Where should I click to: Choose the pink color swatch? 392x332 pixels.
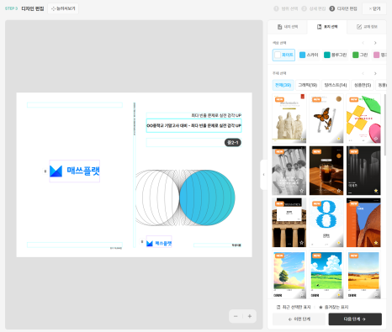tap(379, 55)
